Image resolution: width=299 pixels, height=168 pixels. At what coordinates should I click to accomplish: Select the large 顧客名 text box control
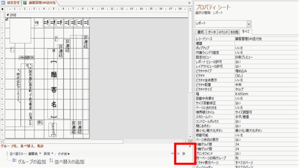[54, 84]
